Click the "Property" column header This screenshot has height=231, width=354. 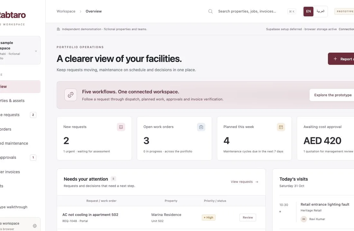(171, 201)
